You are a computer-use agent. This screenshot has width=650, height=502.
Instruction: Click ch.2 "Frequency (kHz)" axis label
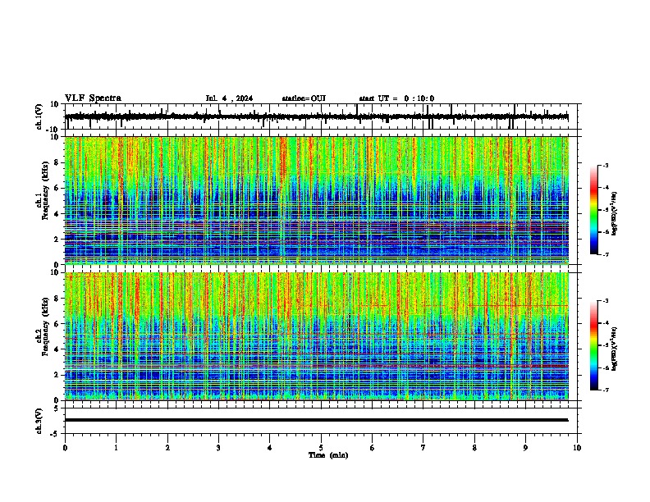pyautogui.click(x=45, y=326)
